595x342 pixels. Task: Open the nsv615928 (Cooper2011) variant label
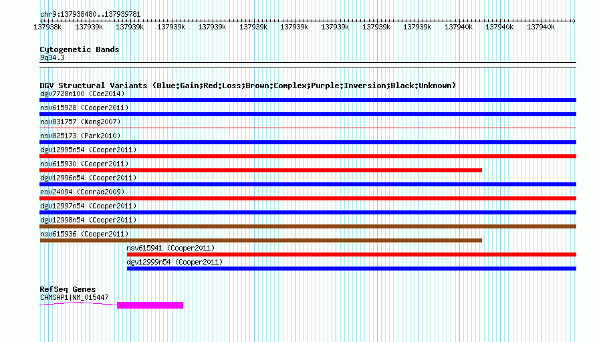[84, 108]
